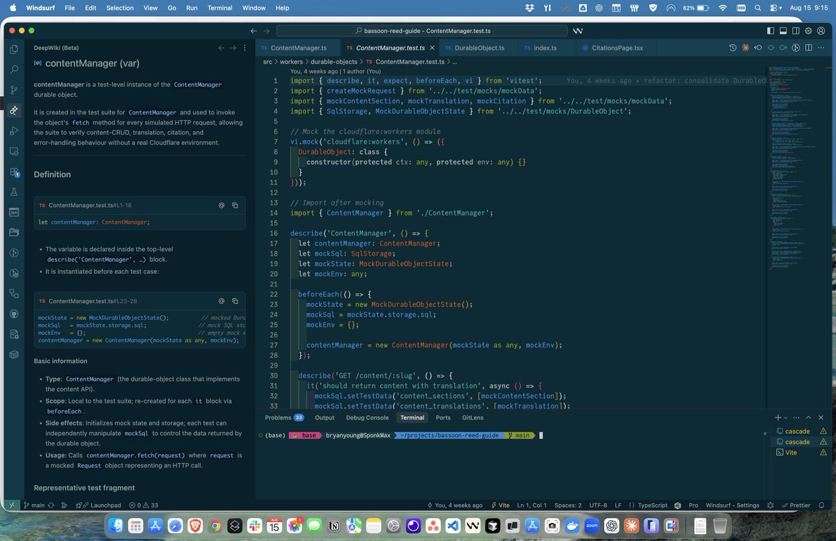Image resolution: width=836 pixels, height=541 pixels.
Task: Toggle secondary side bar visibility
Action: [796, 31]
